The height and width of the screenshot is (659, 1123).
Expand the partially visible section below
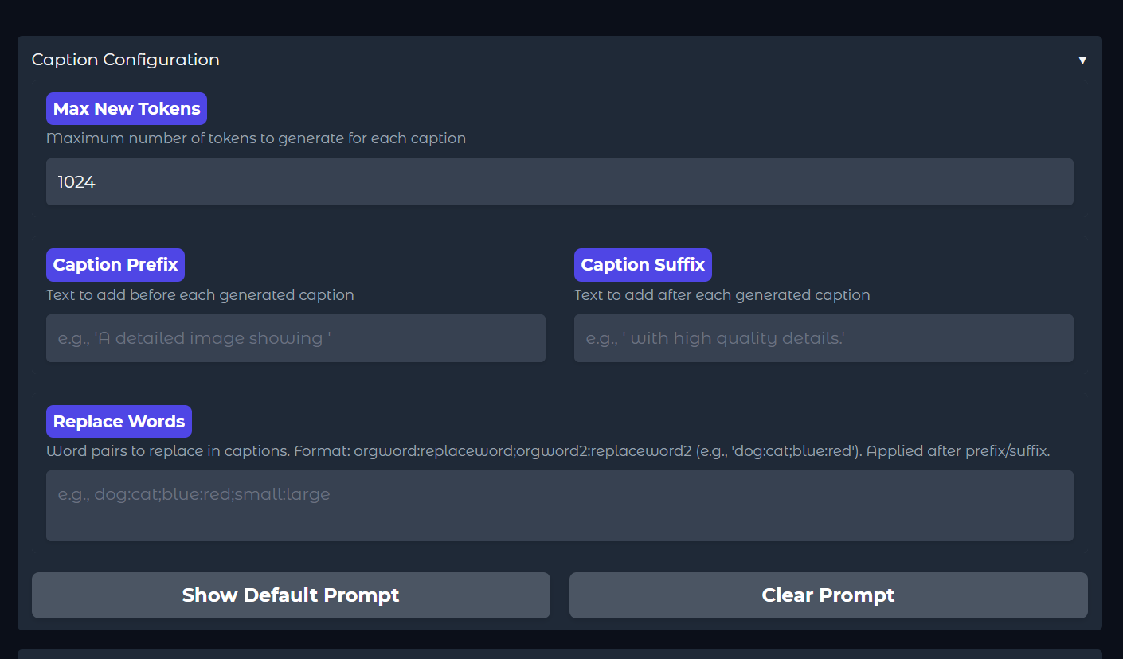coord(560,653)
